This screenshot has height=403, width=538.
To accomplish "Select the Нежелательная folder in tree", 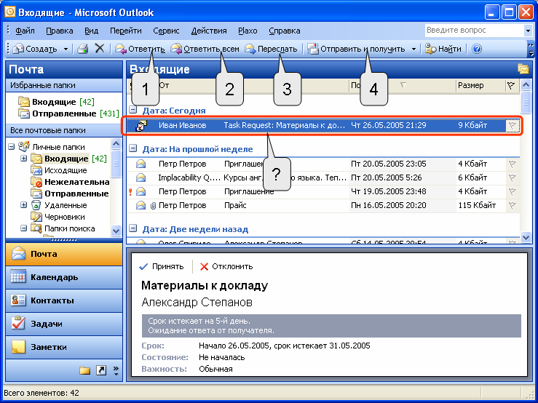I will (70, 182).
